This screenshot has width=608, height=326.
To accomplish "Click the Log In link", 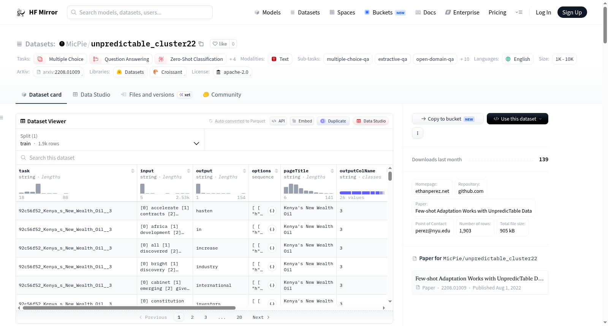I will point(543,13).
